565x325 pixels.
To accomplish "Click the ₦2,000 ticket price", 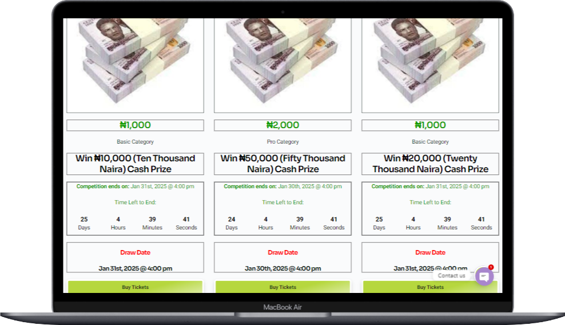I will click(282, 125).
